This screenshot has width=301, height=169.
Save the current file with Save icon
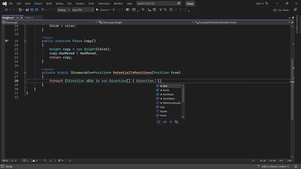(32, 10)
